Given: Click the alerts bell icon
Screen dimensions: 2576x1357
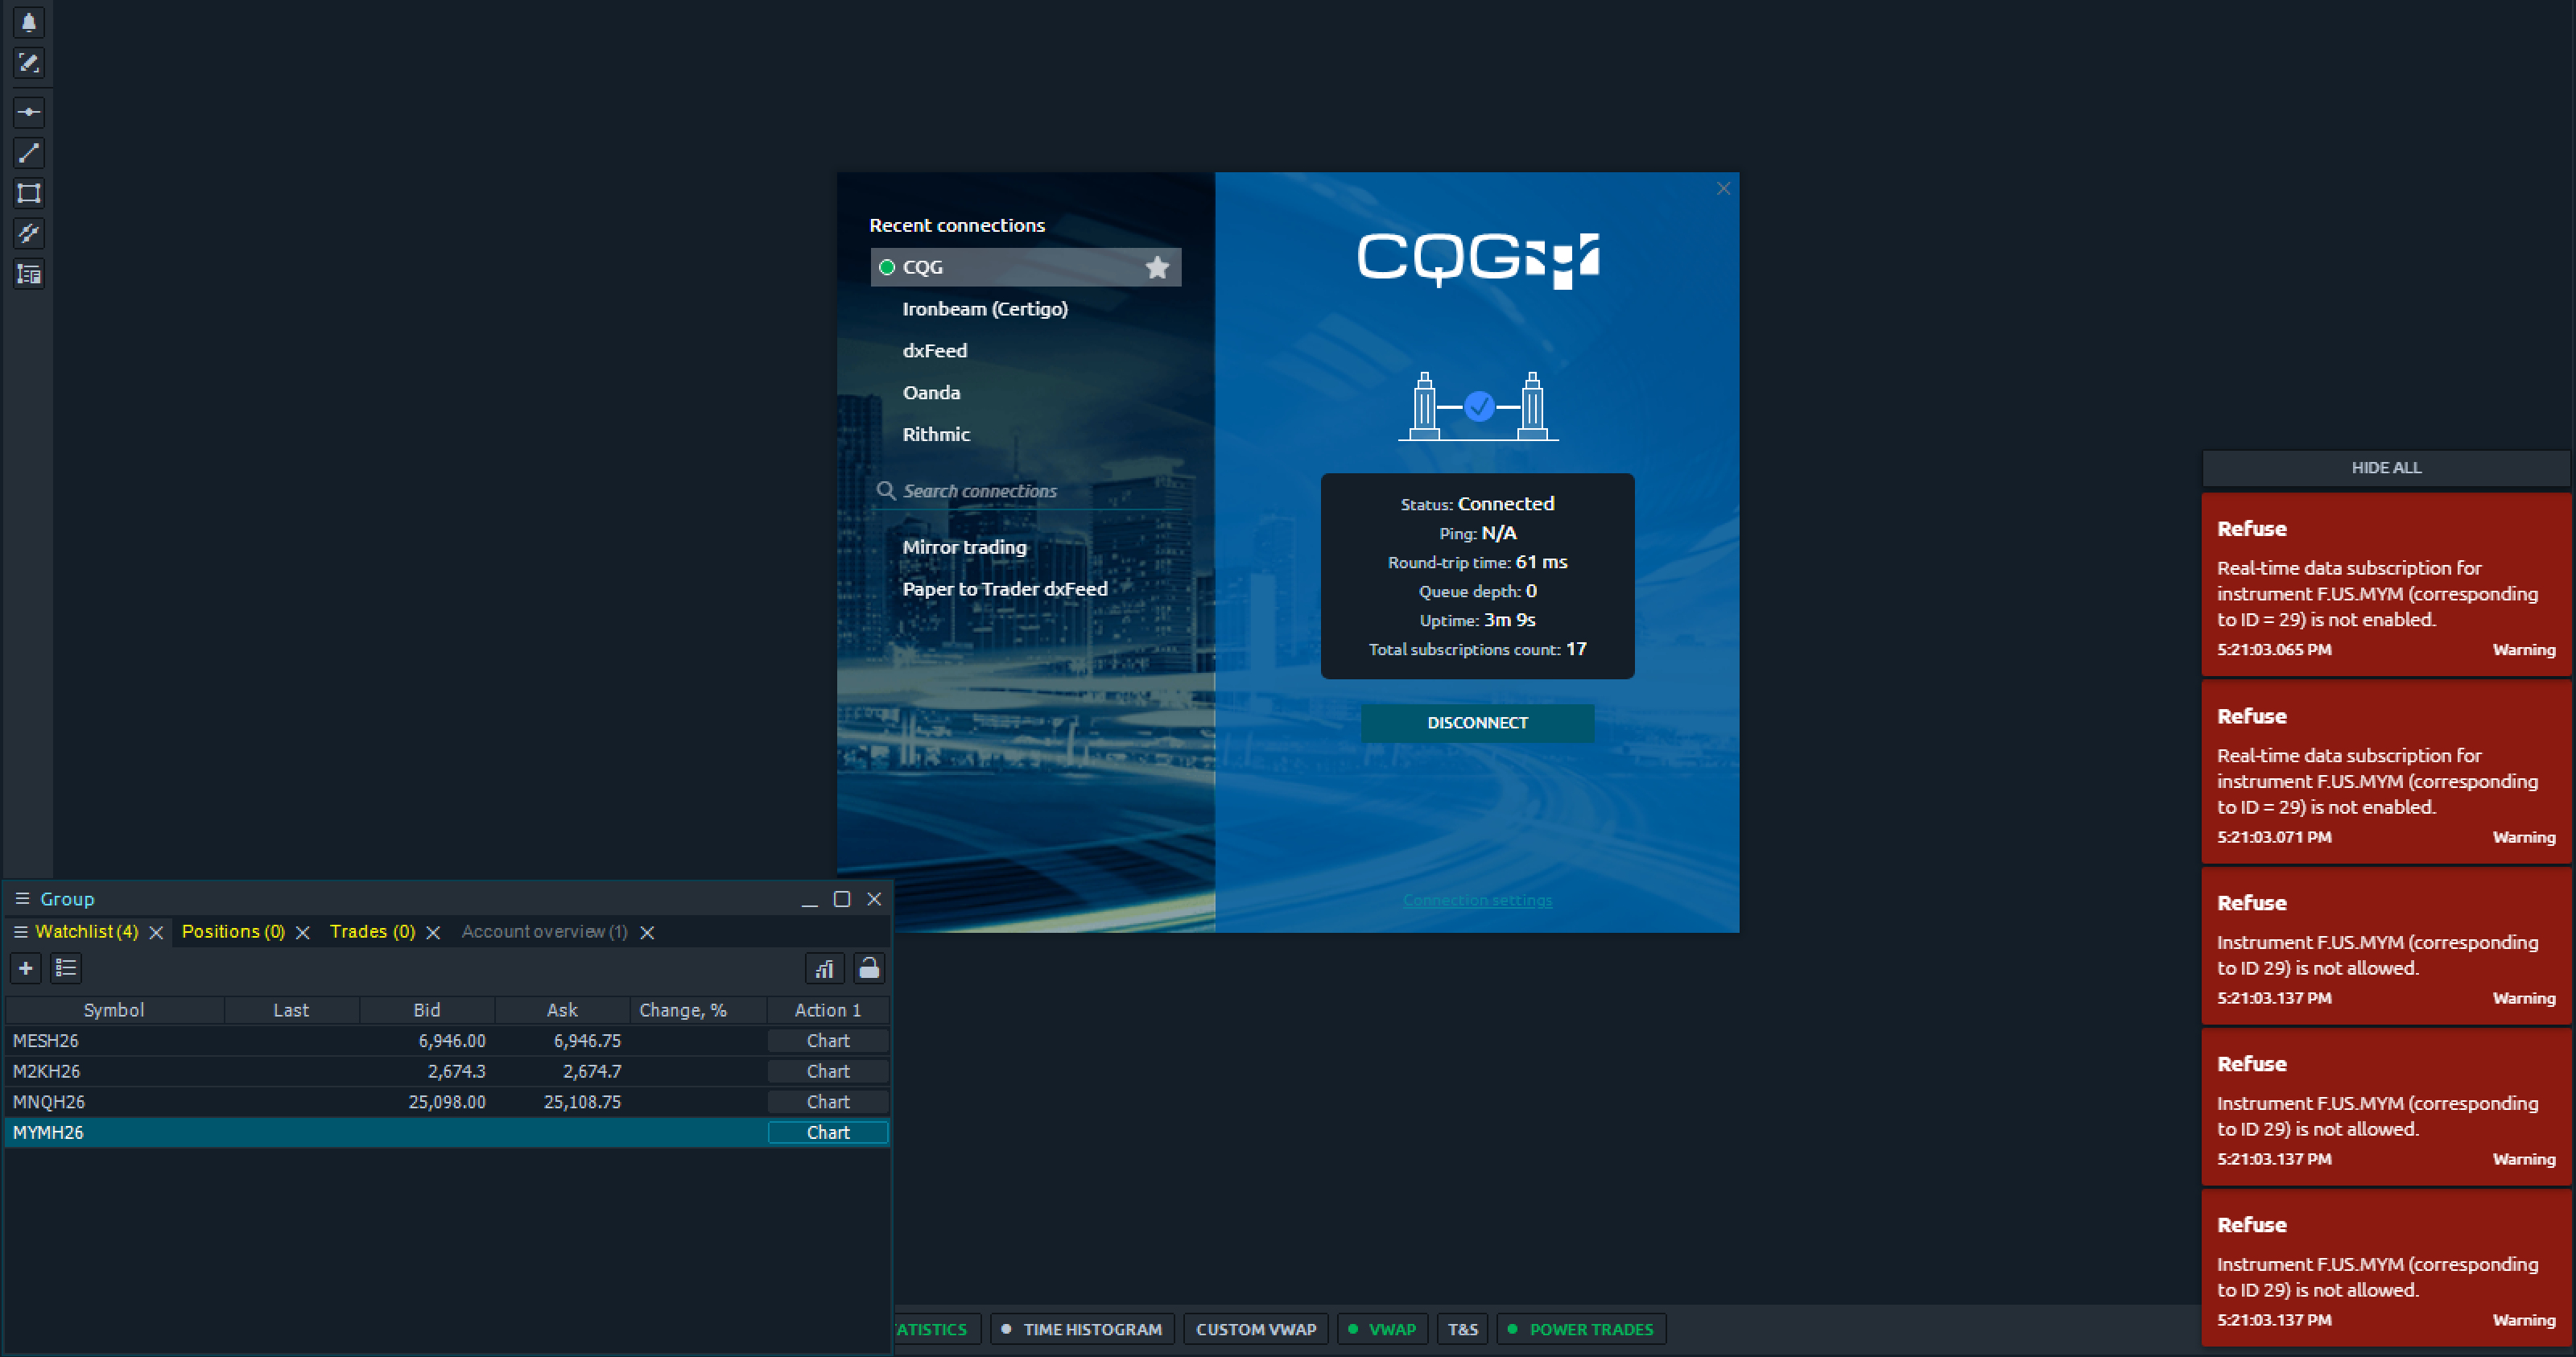Looking at the screenshot, I should [28, 22].
